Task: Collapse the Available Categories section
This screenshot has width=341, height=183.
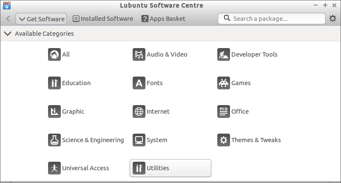Action: (8, 34)
